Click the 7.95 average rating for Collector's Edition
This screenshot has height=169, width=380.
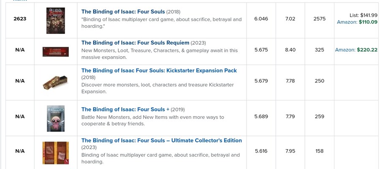[290, 151]
